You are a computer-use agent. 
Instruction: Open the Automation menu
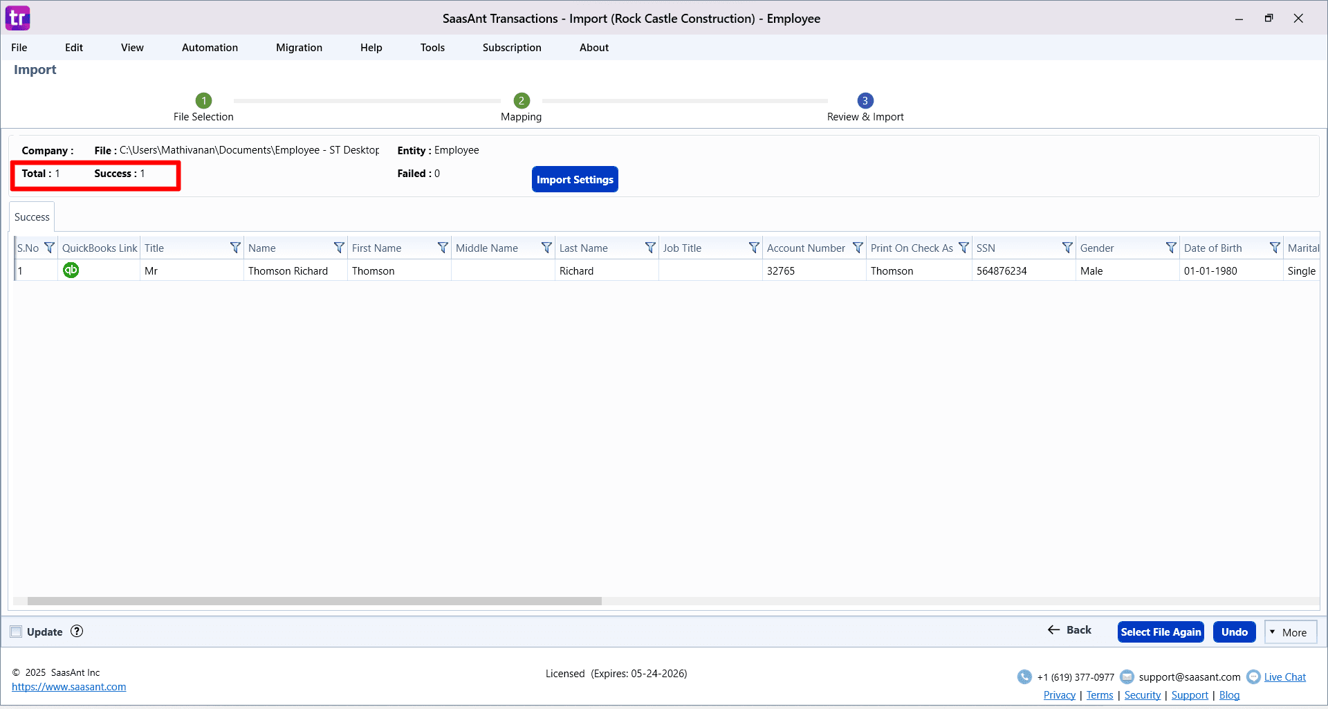click(210, 47)
